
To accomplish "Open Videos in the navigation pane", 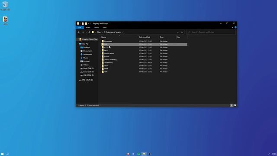I will coord(85,65).
